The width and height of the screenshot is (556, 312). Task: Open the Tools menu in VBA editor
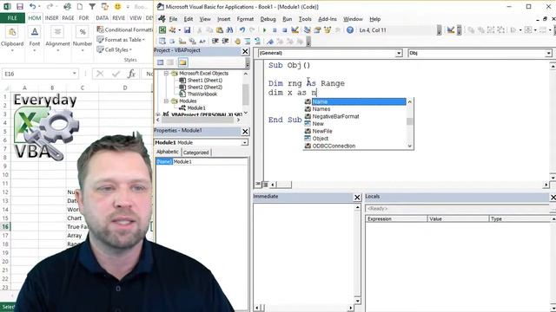click(x=305, y=19)
